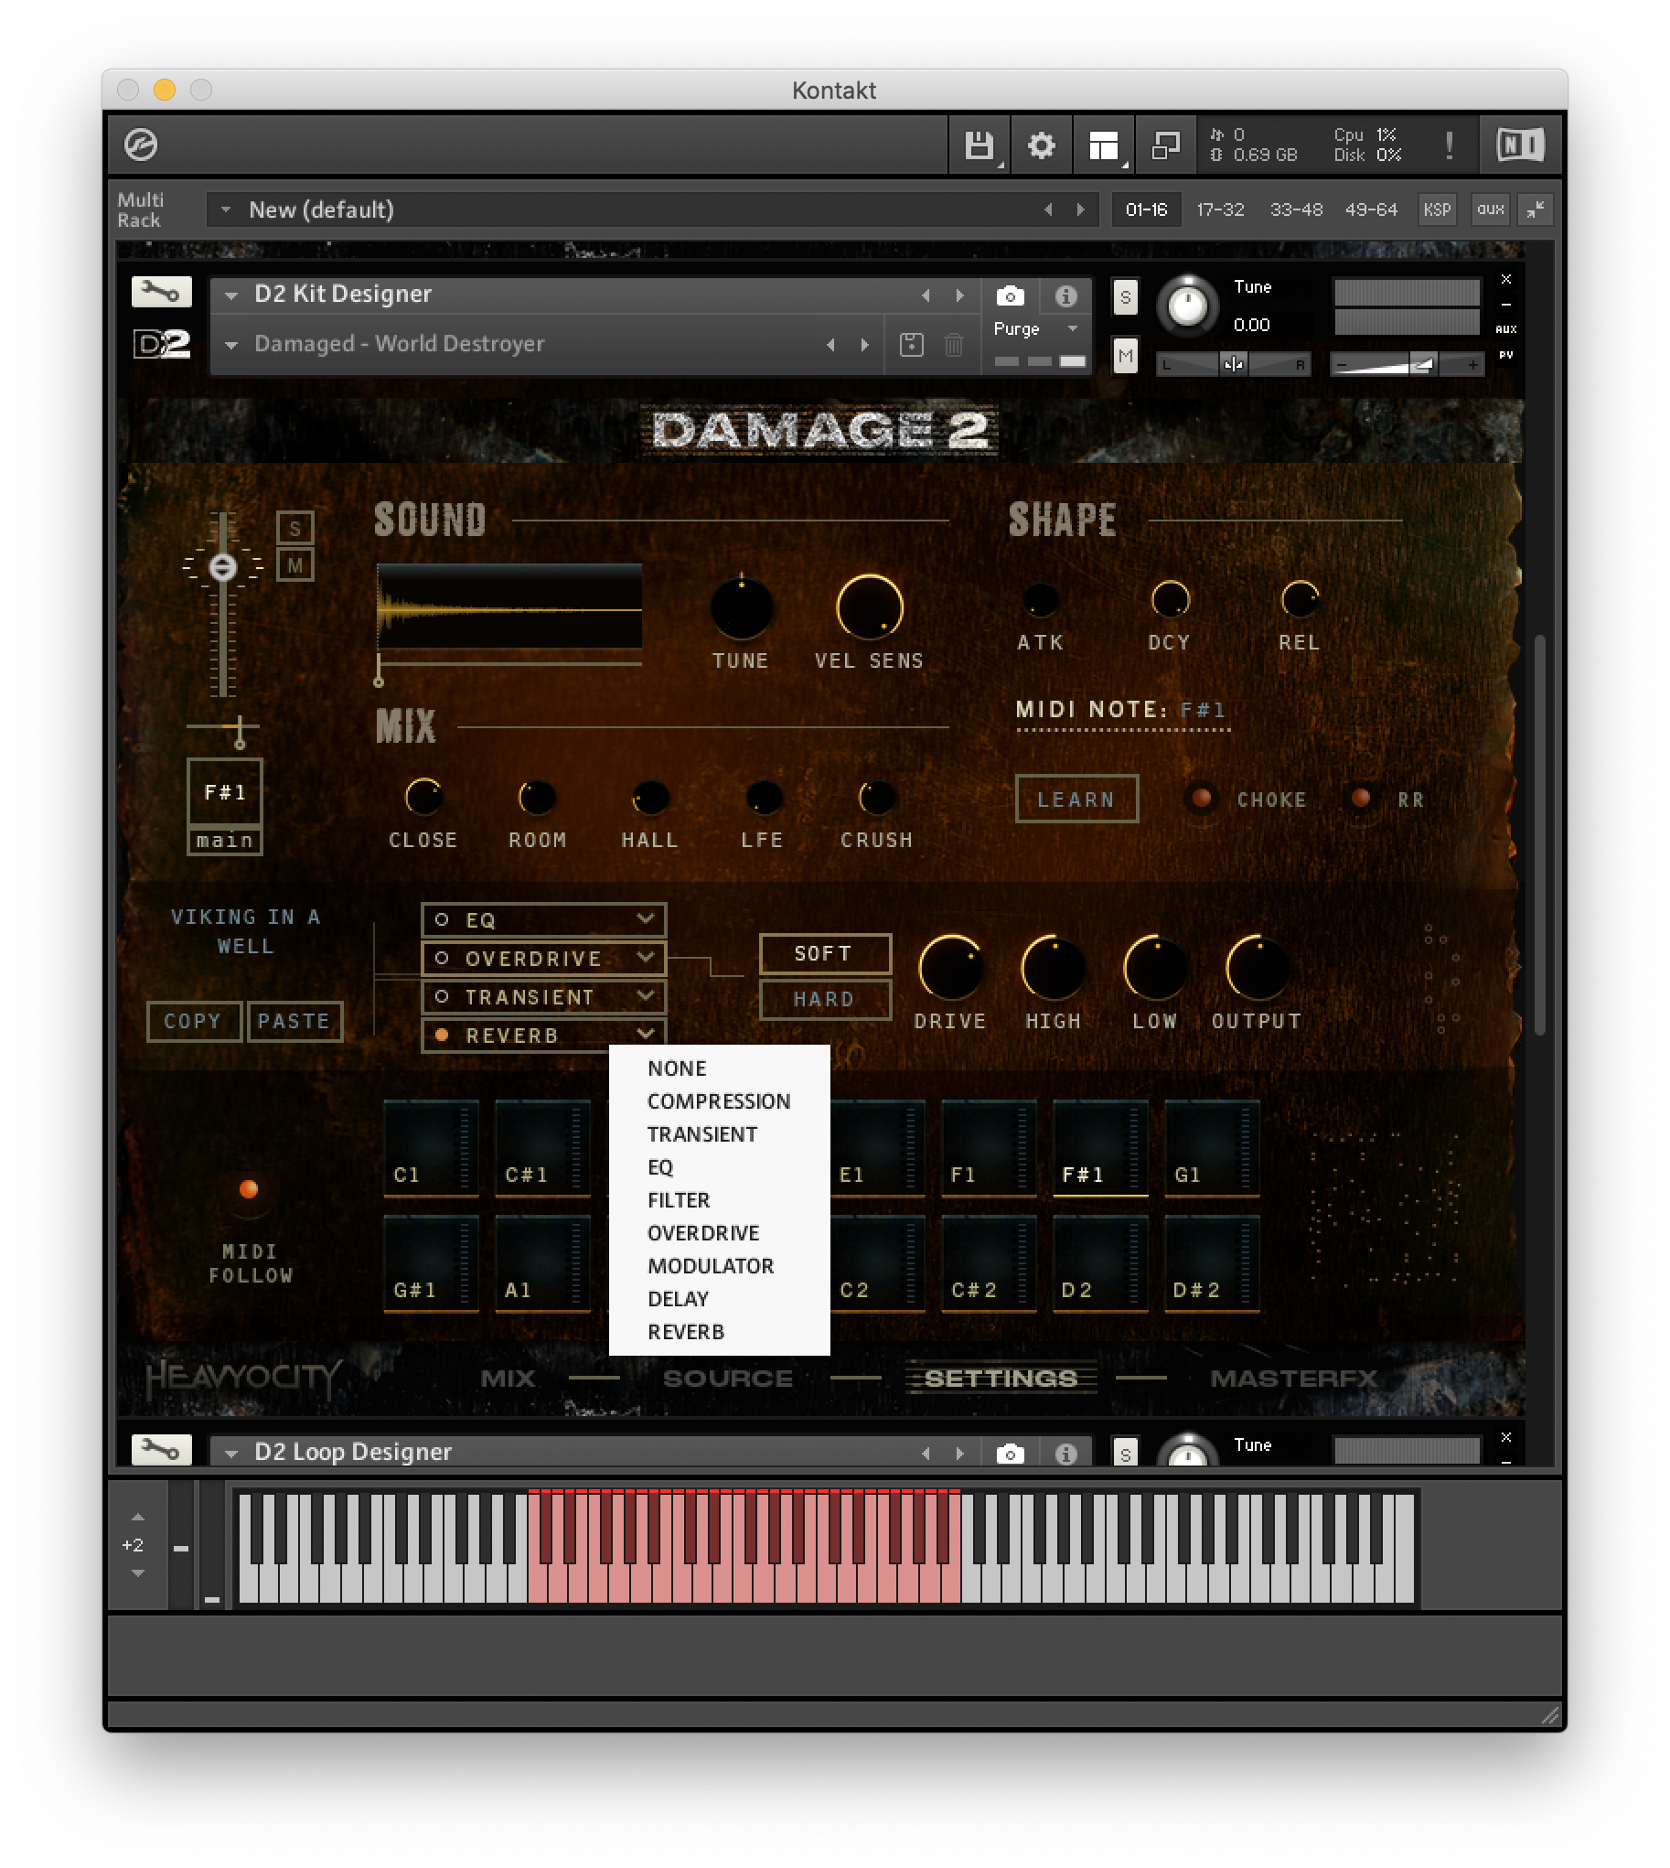Screen dimensions: 1670x1868
Task: Choose NONE from effect menu
Action: [719, 1068]
